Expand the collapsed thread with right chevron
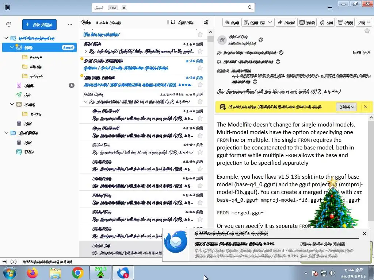Viewport: 374px width, 280px height. click(x=85, y=51)
